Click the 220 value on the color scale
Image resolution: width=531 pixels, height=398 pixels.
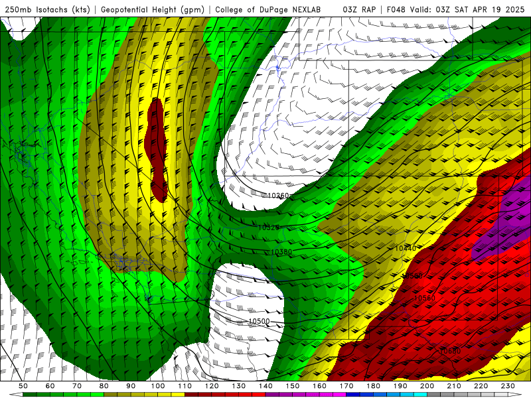point(481,386)
